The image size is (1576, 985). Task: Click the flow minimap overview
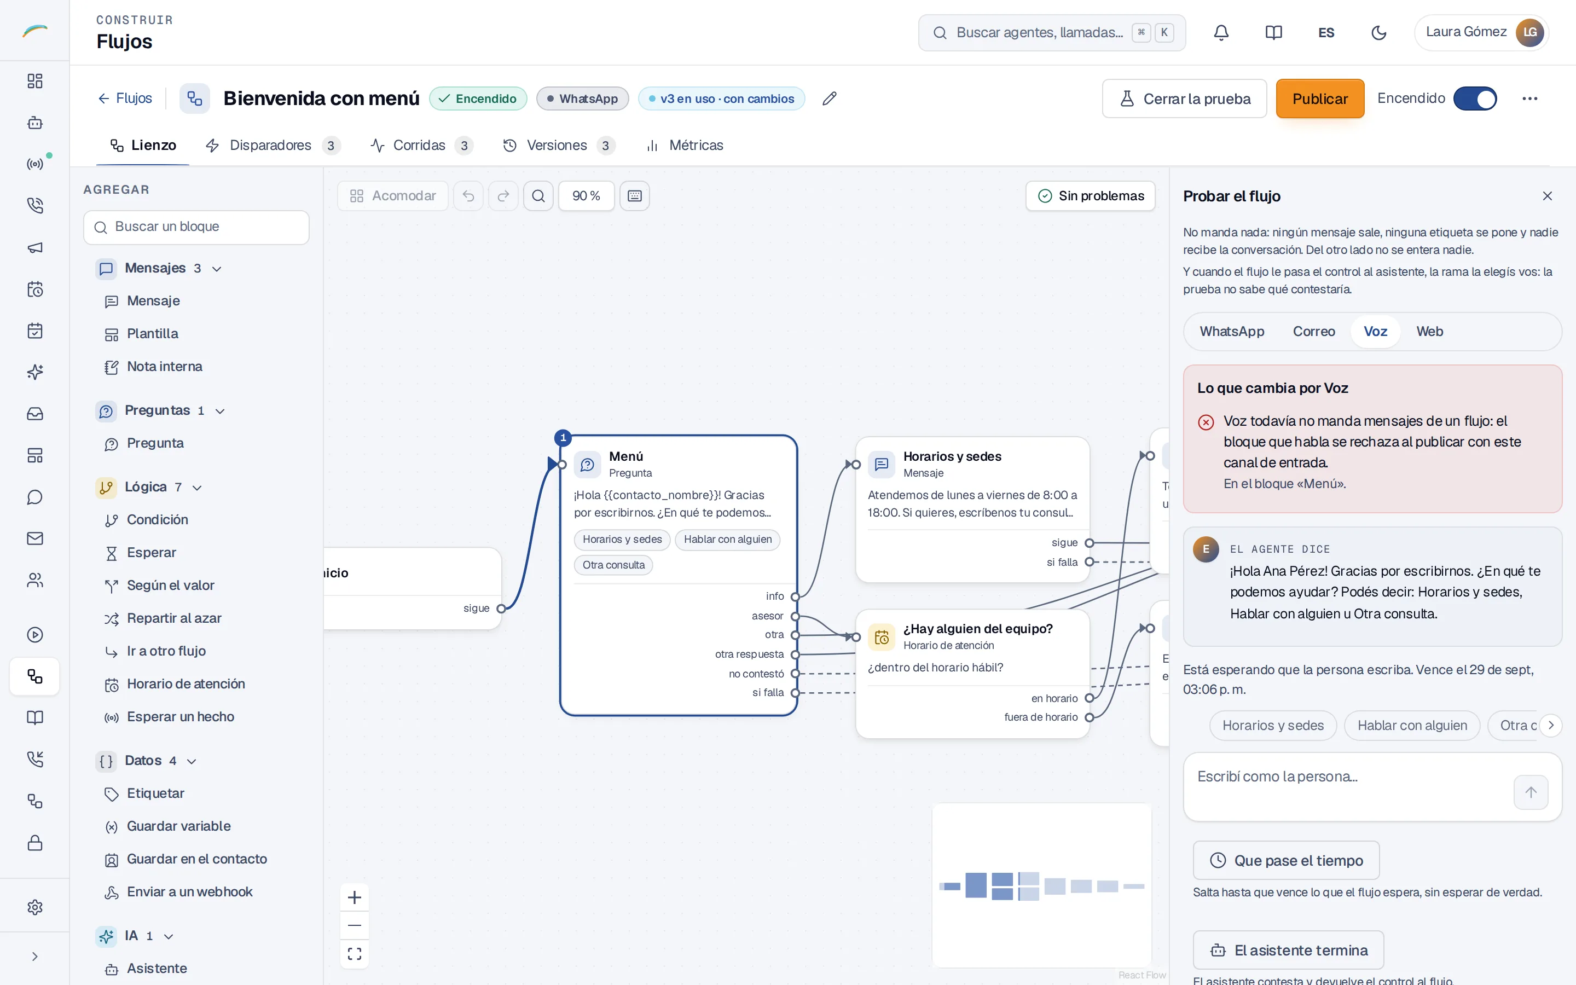click(x=1042, y=885)
